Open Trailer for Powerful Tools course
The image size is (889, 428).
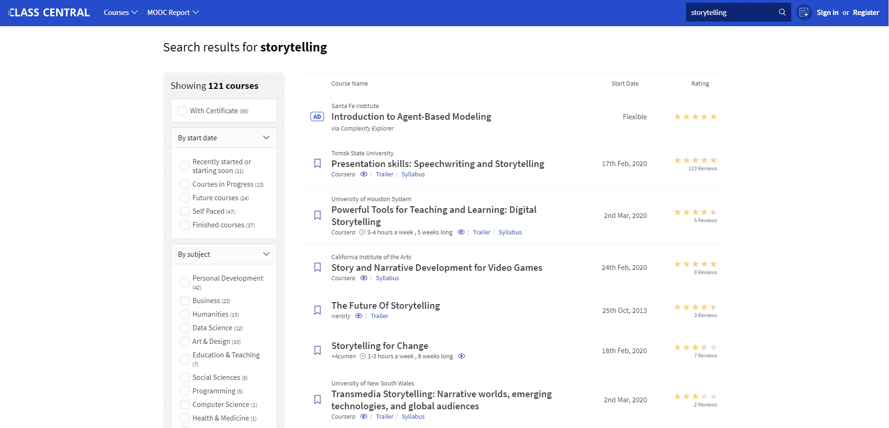point(481,232)
